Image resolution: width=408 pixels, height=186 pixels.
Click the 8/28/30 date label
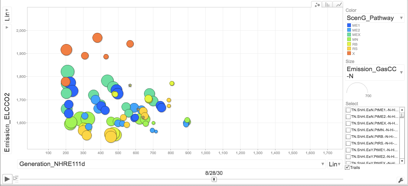[x=214, y=173]
